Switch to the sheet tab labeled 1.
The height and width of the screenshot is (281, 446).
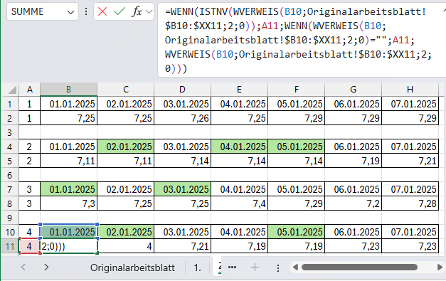click(198, 267)
